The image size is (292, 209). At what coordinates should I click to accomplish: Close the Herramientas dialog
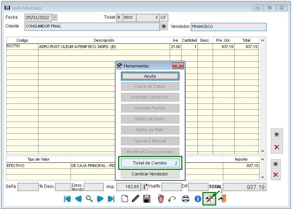[x=178, y=66]
